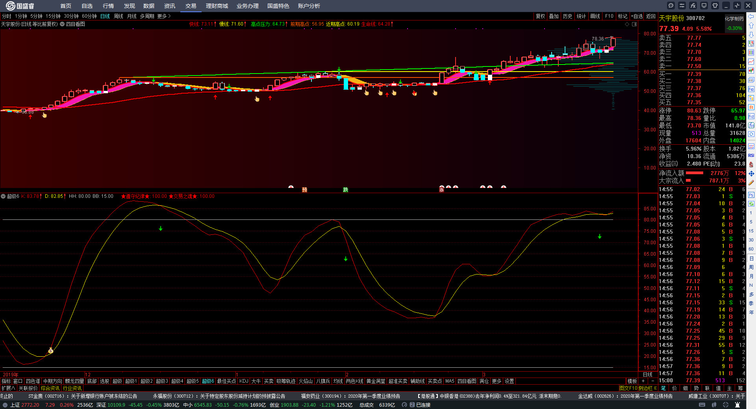756x409 pixels.
Task: Click the 历史 history button
Action: 567,16
